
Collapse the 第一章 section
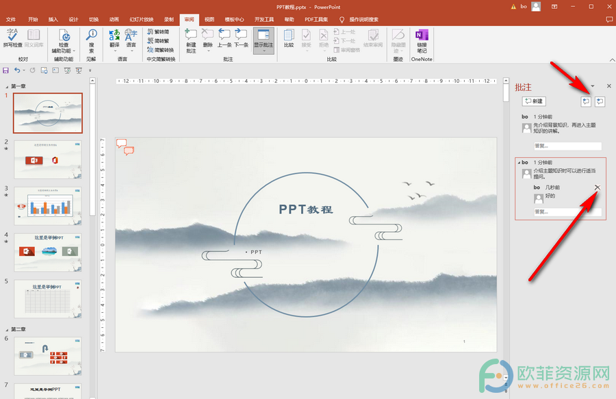[x=7, y=86]
